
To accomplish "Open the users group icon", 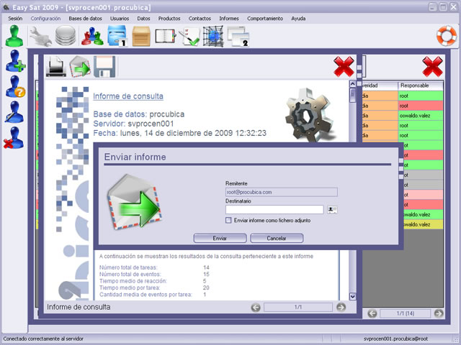I will pyautogui.click(x=92, y=36).
